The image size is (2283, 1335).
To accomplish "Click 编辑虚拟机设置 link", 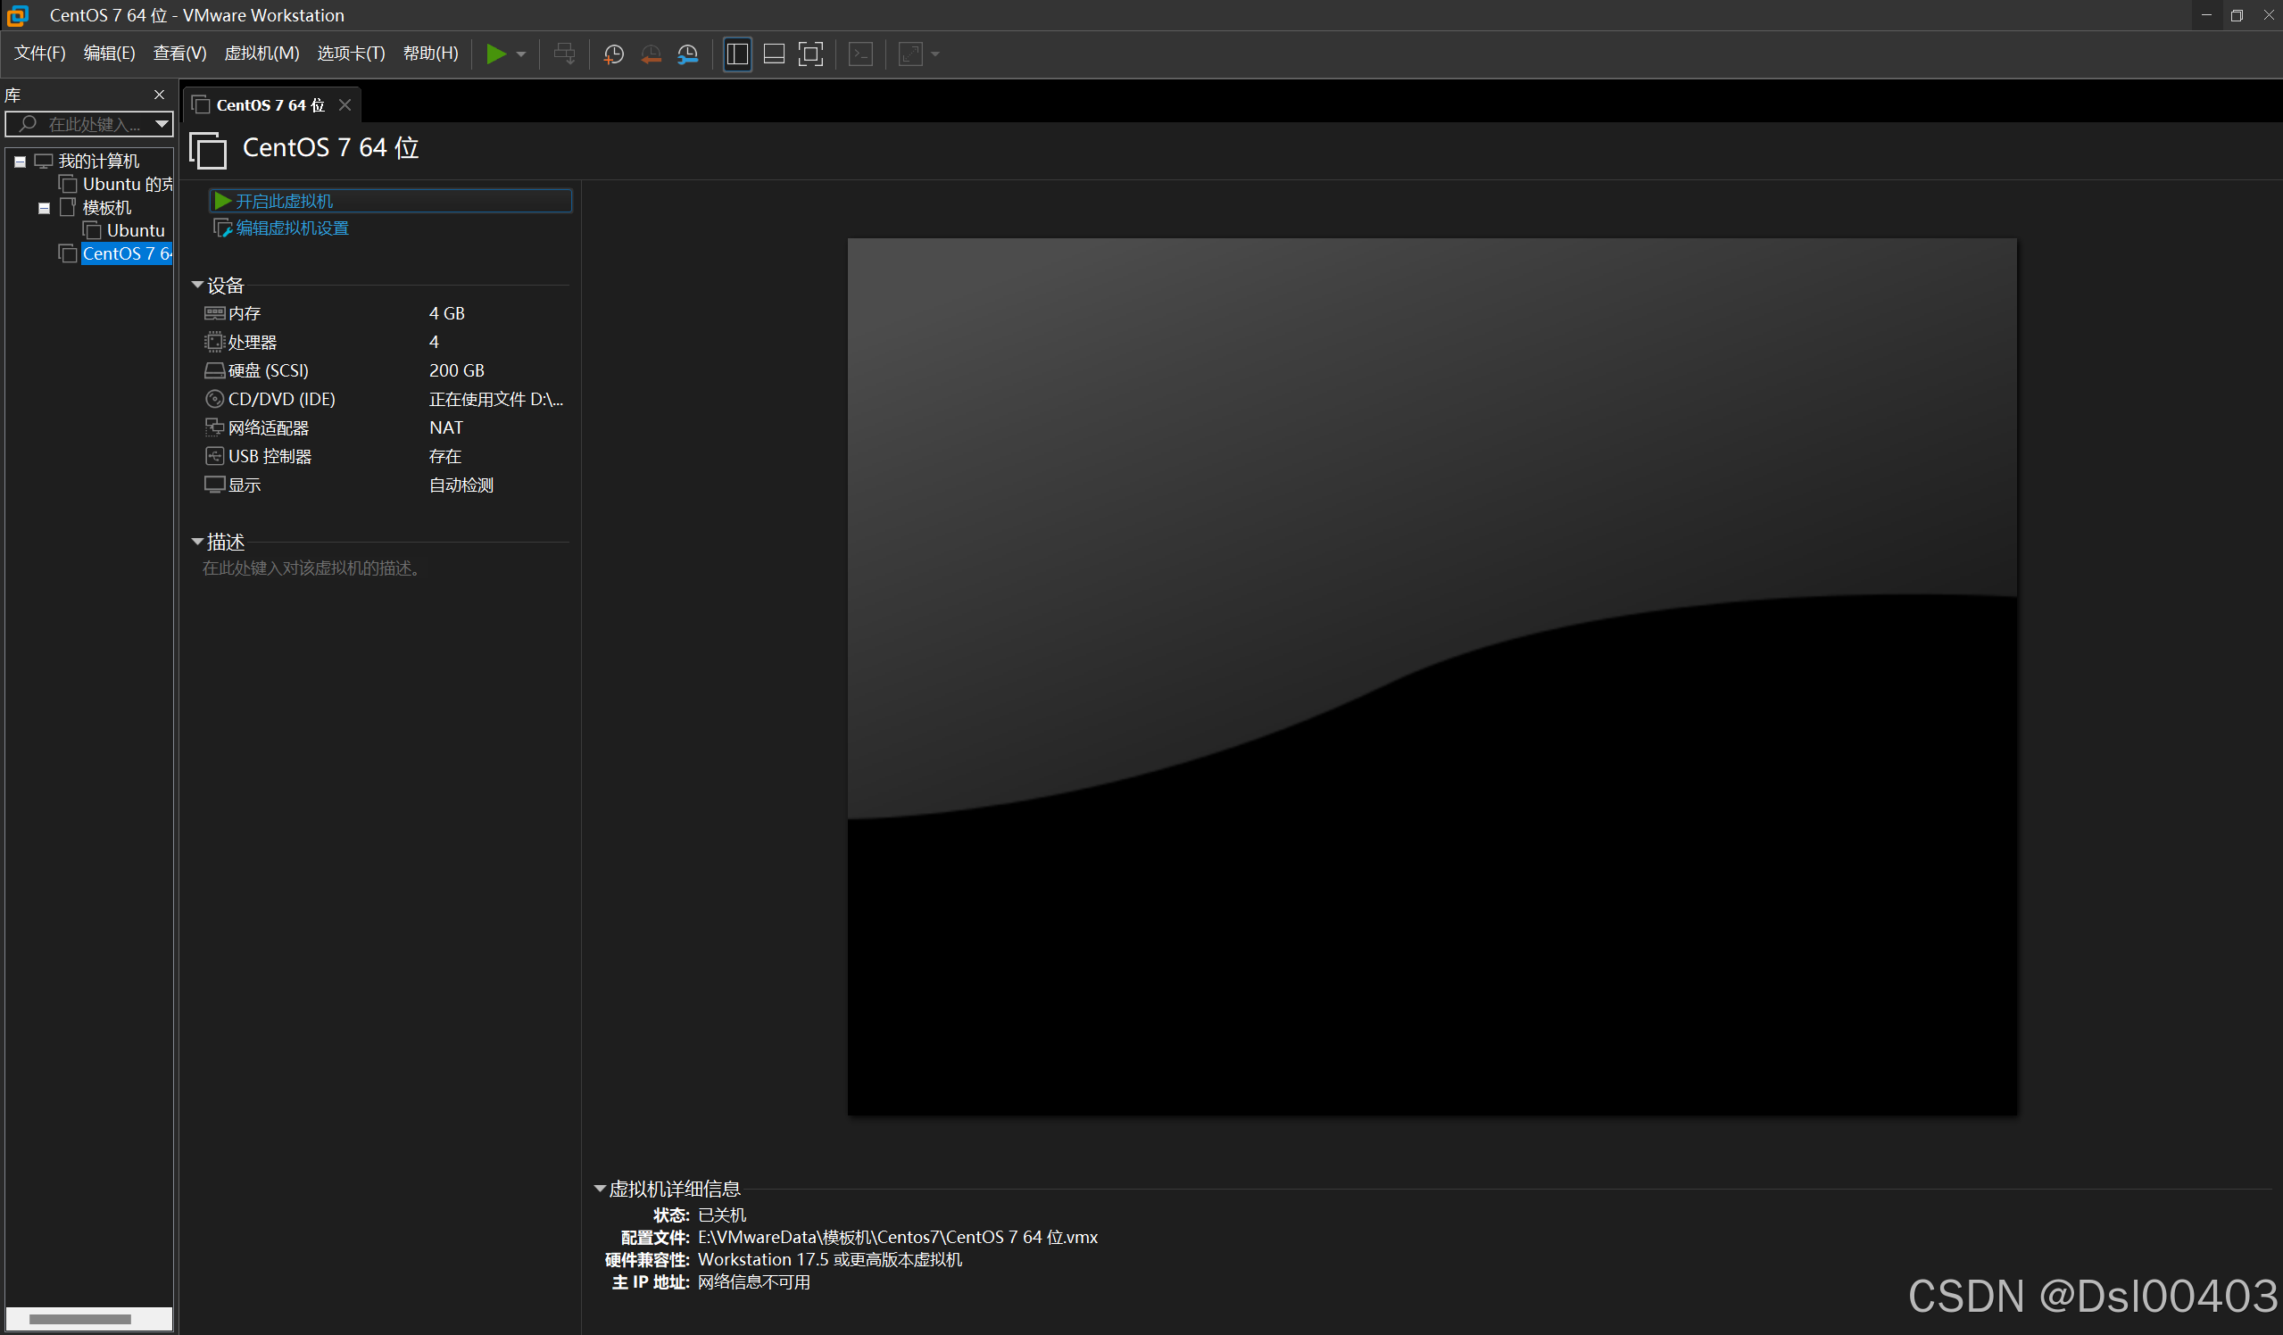I will [x=292, y=228].
